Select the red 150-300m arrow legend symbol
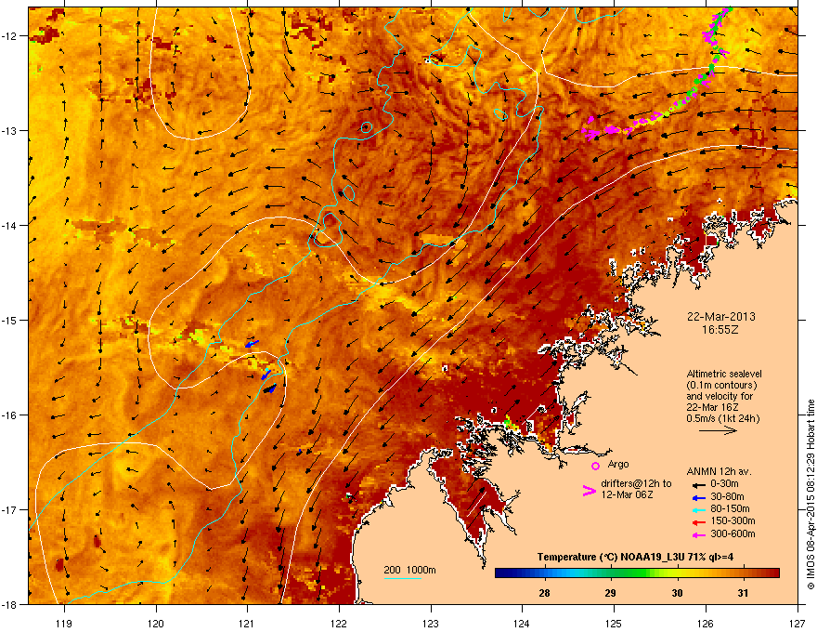The image size is (817, 632). click(699, 521)
